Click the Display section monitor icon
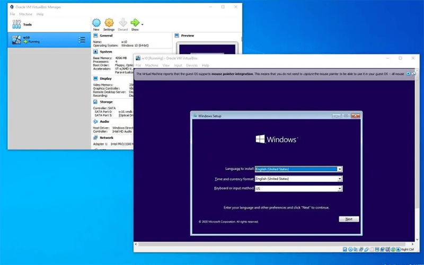424x265 pixels. (x=95, y=78)
